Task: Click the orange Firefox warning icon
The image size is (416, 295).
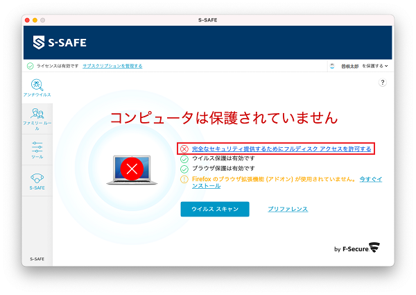Action: (184, 178)
